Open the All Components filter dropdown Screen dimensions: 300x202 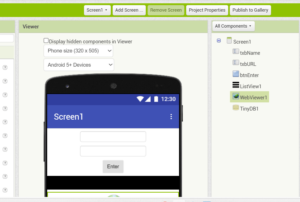pos(233,26)
